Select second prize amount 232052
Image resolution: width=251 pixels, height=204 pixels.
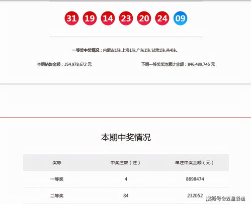pos(195,195)
